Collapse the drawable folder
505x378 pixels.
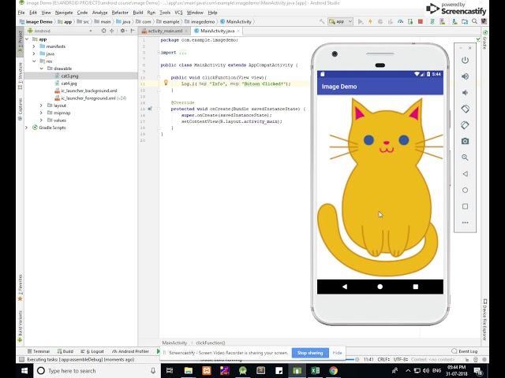click(41, 69)
